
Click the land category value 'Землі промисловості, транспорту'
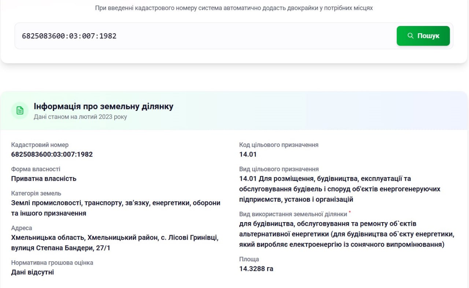[115, 203]
